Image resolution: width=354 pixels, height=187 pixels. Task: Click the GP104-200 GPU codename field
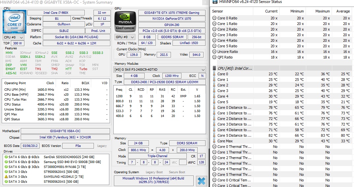(x=172, y=25)
